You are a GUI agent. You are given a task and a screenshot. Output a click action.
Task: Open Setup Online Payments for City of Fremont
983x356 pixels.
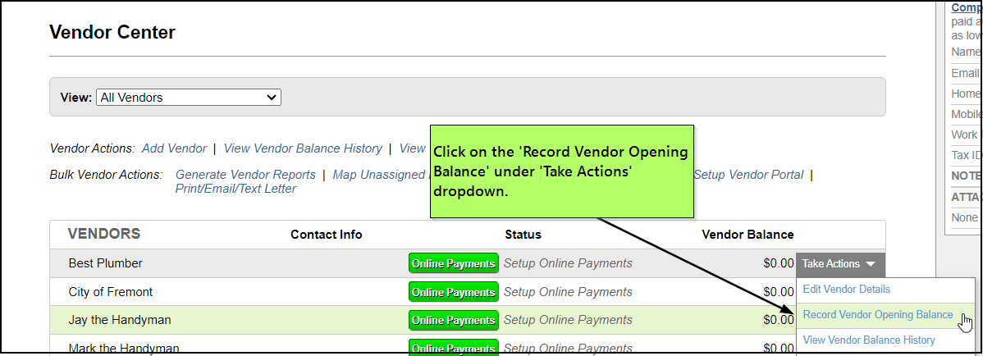(x=567, y=292)
